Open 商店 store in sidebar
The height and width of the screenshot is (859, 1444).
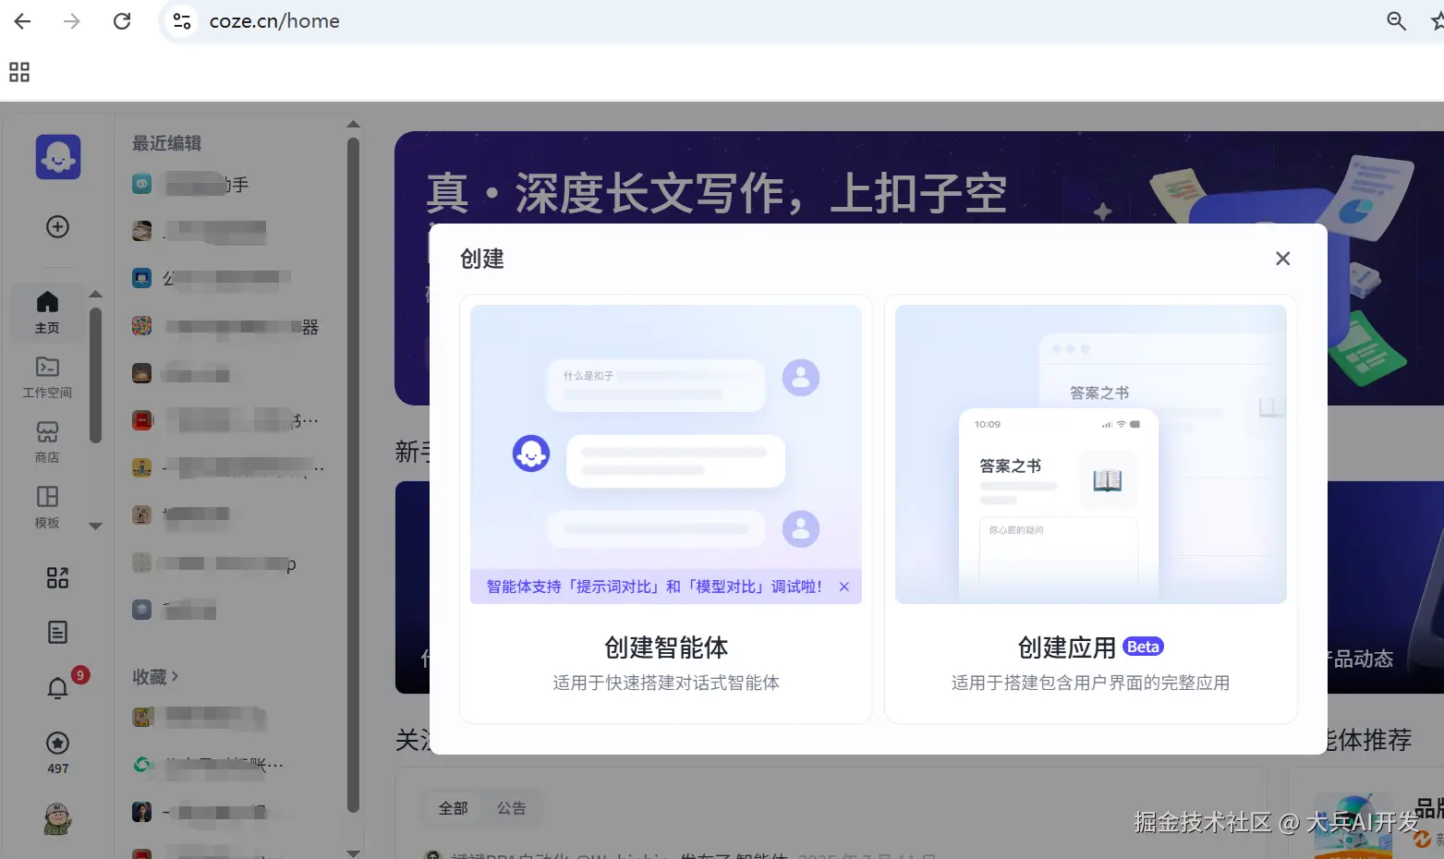pos(47,442)
